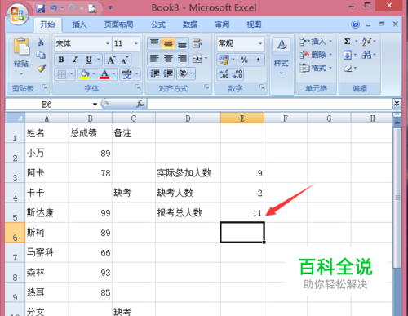This screenshot has width=408, height=316.
Task: Click 插入 insert cells button
Action: pyautogui.click(x=316, y=42)
